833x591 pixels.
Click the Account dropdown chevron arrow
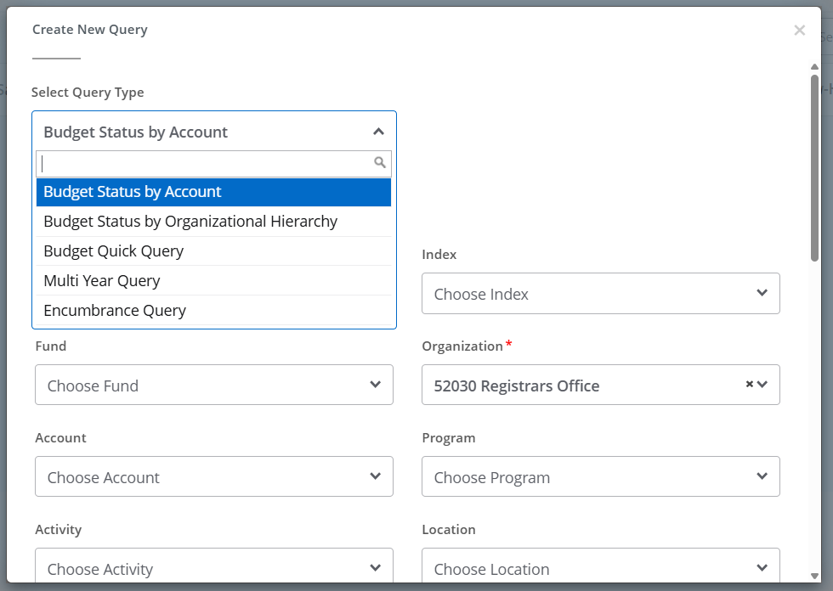coord(375,476)
